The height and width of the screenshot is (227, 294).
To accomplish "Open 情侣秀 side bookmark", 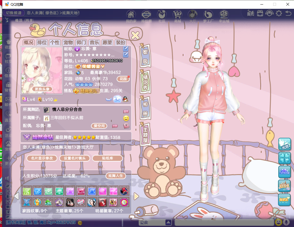I will 145,82.
